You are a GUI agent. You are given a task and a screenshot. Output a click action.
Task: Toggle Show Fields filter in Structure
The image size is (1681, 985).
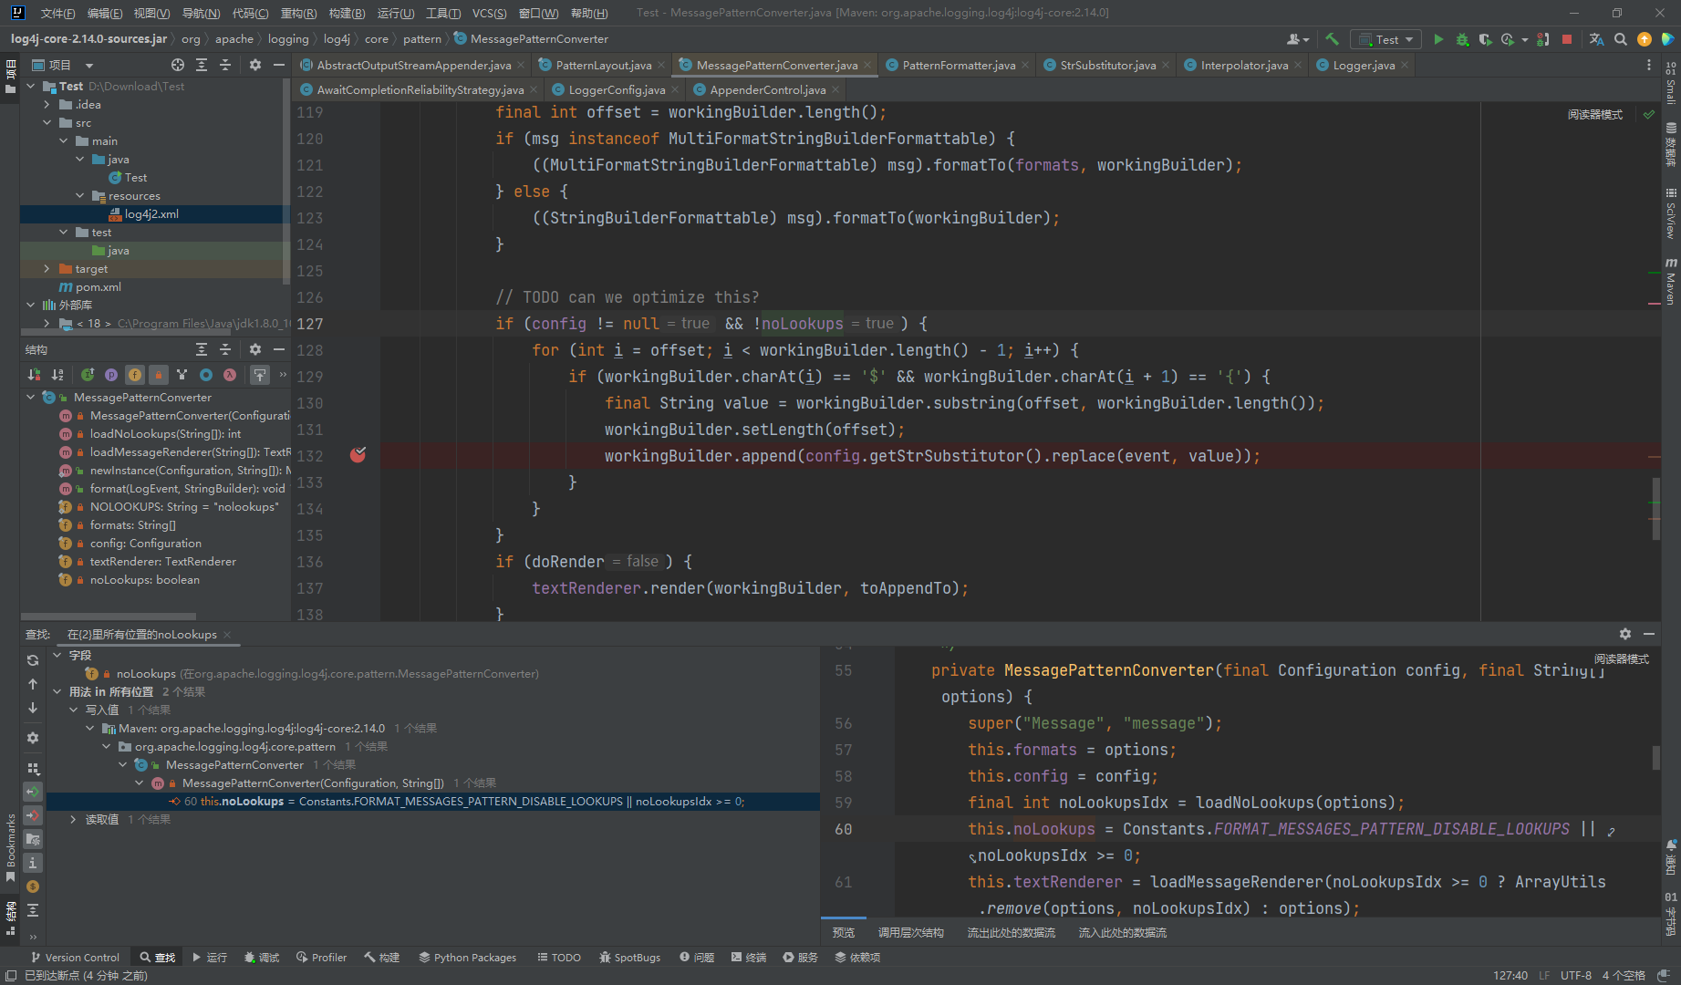tap(135, 375)
